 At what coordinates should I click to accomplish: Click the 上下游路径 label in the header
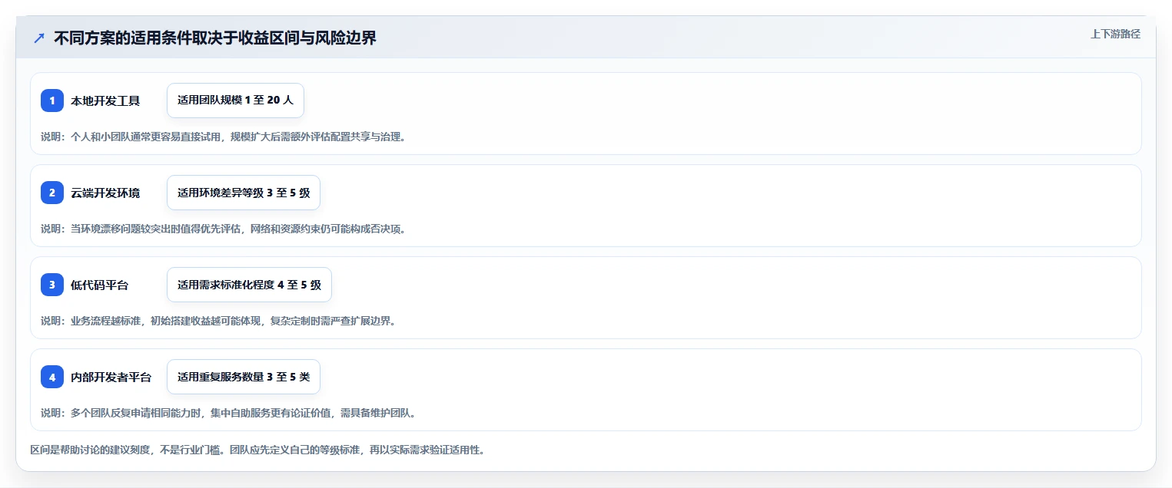pos(1115,34)
